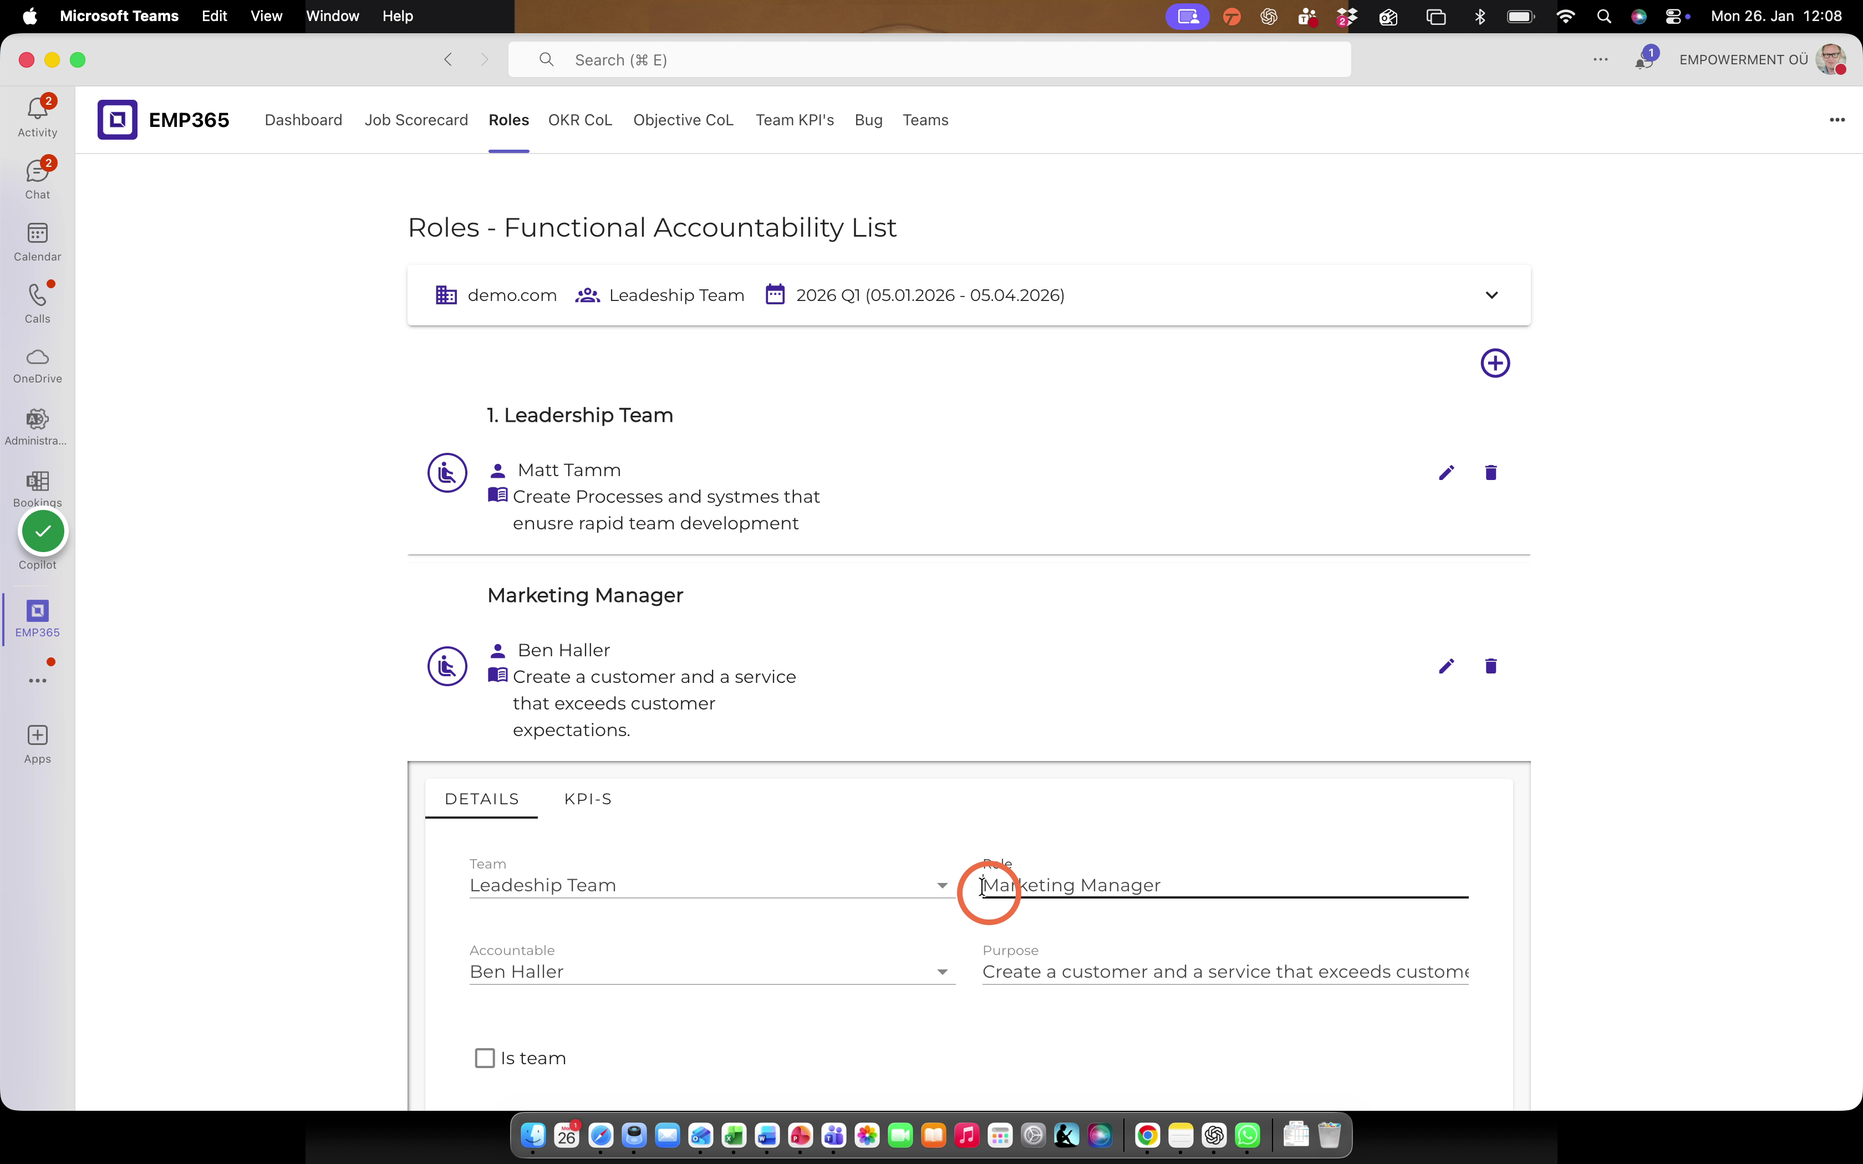Open the Accountable dropdown showing Ben Haller
Screen dimensions: 1863x1164
pos(712,972)
